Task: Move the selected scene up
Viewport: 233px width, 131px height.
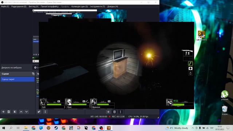Action: point(21,112)
